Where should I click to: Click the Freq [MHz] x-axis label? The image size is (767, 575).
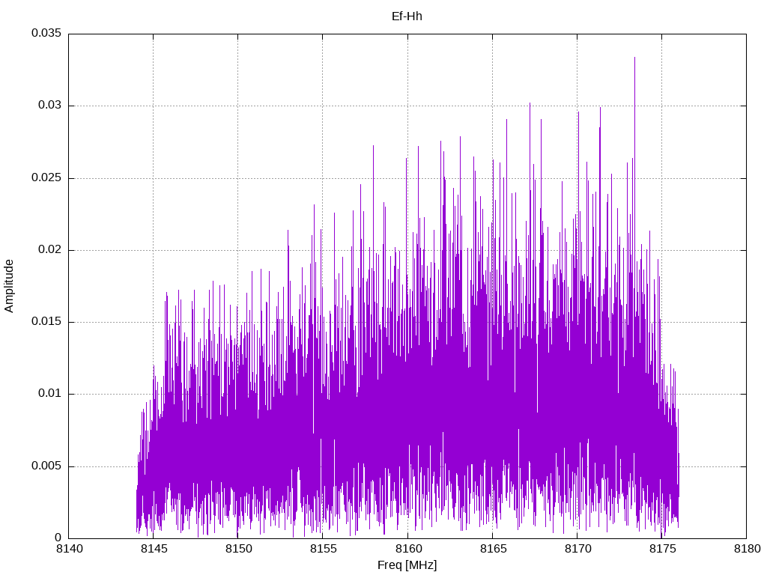[407, 565]
